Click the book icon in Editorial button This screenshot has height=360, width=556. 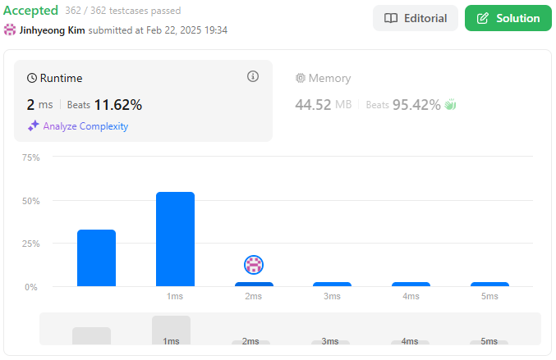click(391, 18)
